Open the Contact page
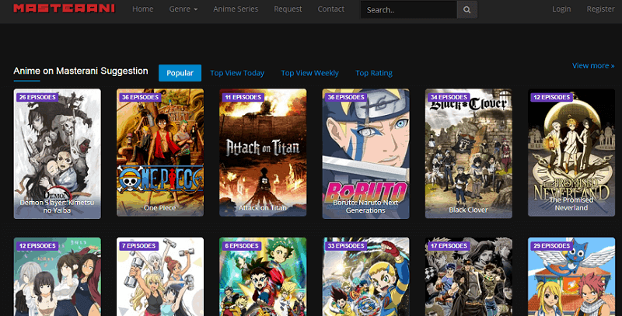Viewport: 622px width, 316px height. (x=330, y=9)
